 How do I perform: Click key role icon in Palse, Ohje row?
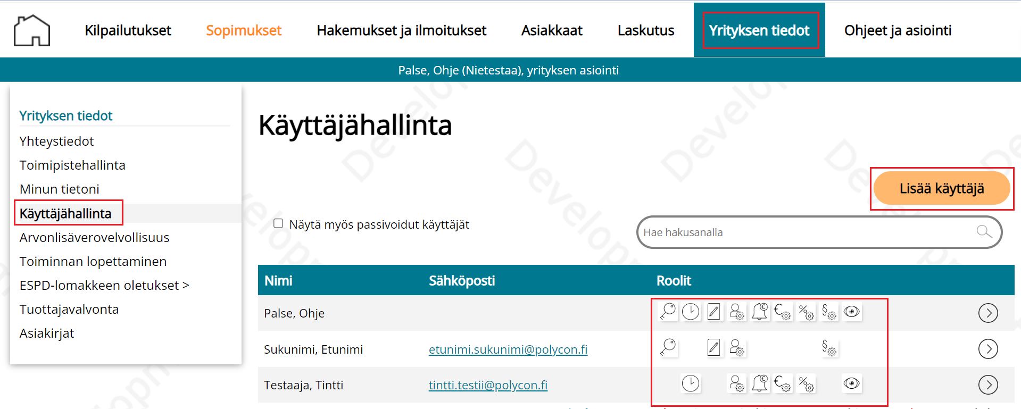[x=668, y=312]
